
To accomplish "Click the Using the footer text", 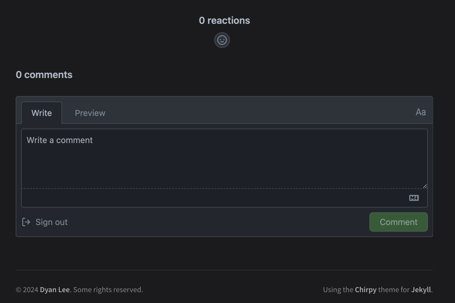I will pyautogui.click(x=338, y=290).
